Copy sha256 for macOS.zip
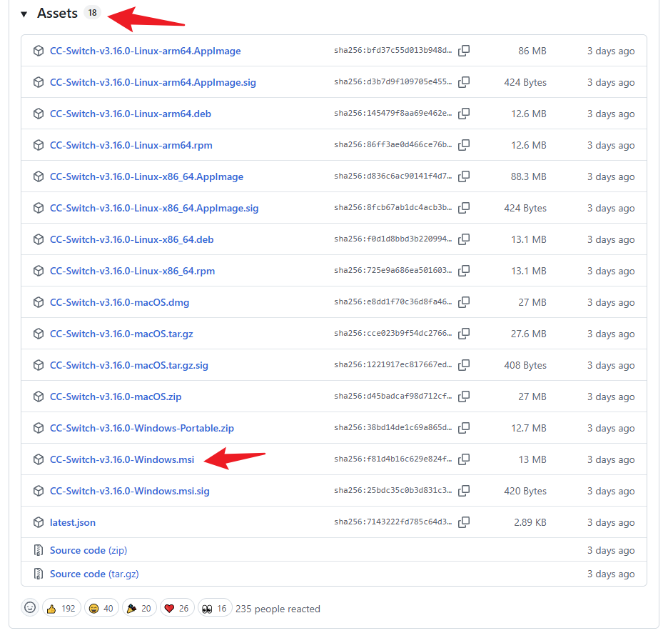 [x=464, y=397]
